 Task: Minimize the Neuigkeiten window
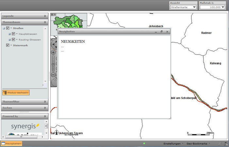(x=156, y=32)
